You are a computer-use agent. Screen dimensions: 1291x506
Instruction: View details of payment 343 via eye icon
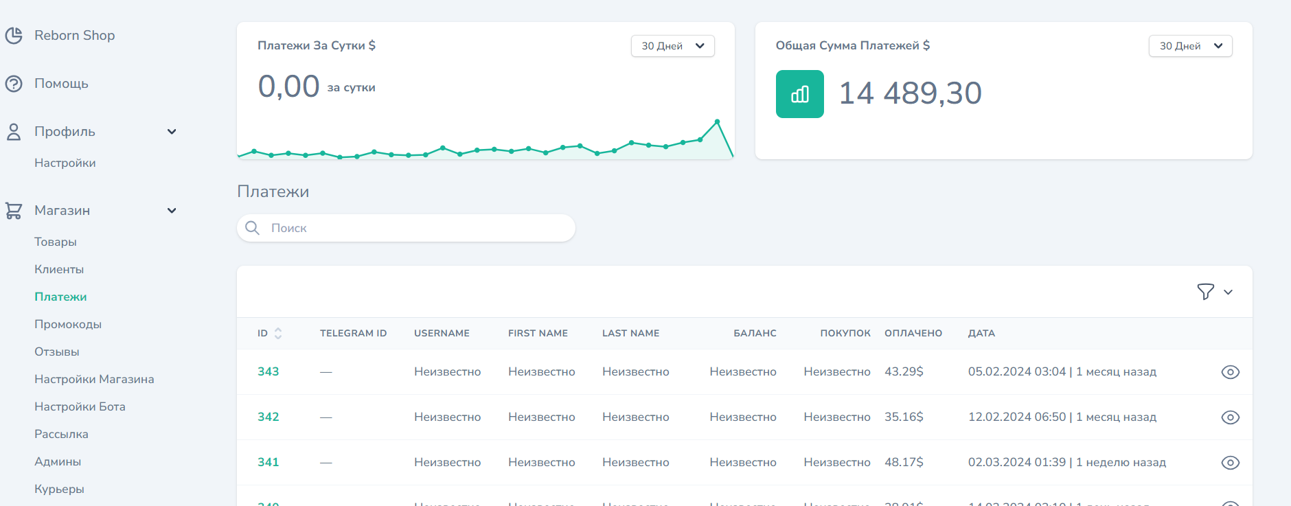coord(1231,372)
